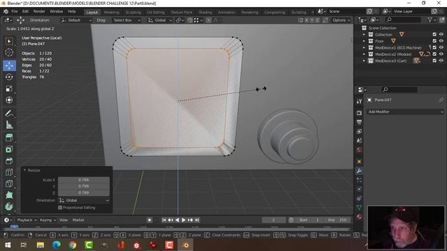Open the Playback menu in the timeline
The height and width of the screenshot is (251, 447).
pyautogui.click(x=27, y=220)
